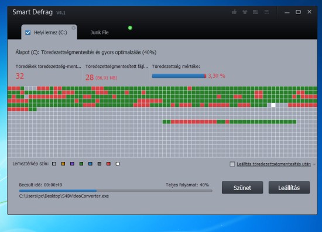The width and height of the screenshot is (322, 232).
Task: Select the orange disk map color
Action: coord(63,164)
